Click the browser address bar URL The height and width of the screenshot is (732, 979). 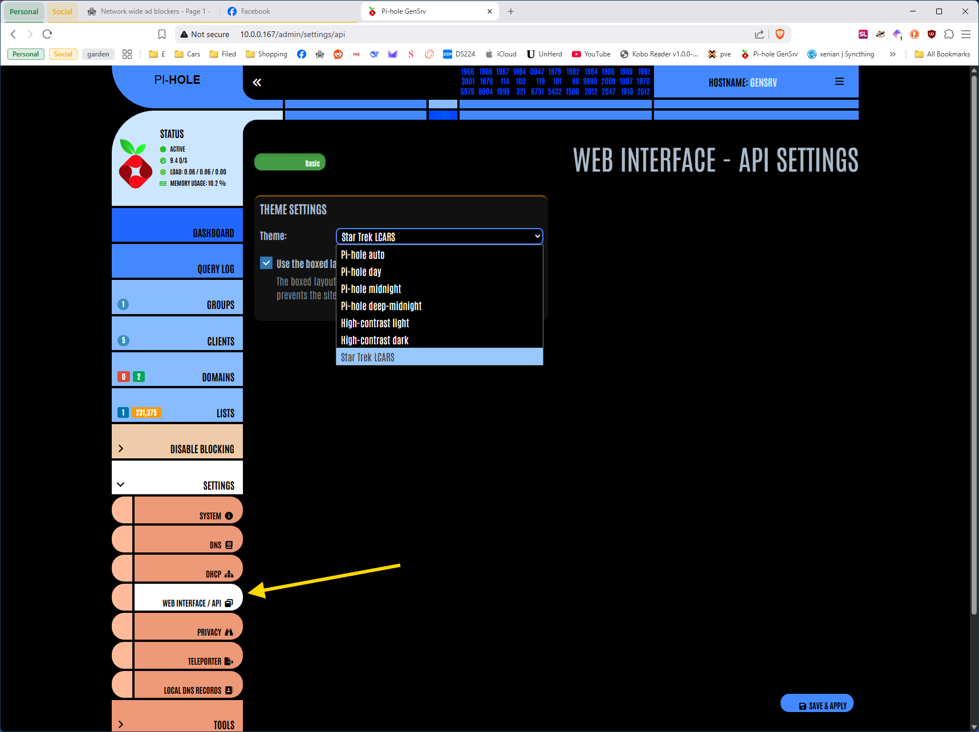[292, 34]
